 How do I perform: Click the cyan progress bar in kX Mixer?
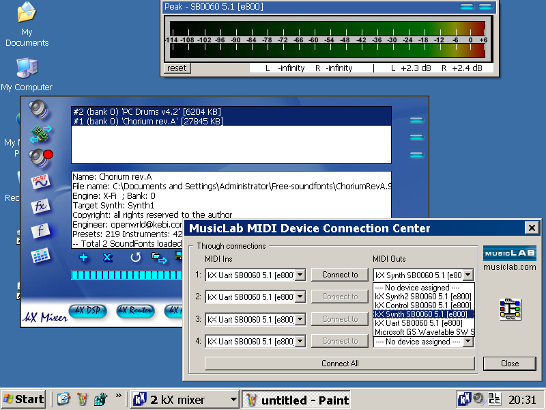pos(127,275)
